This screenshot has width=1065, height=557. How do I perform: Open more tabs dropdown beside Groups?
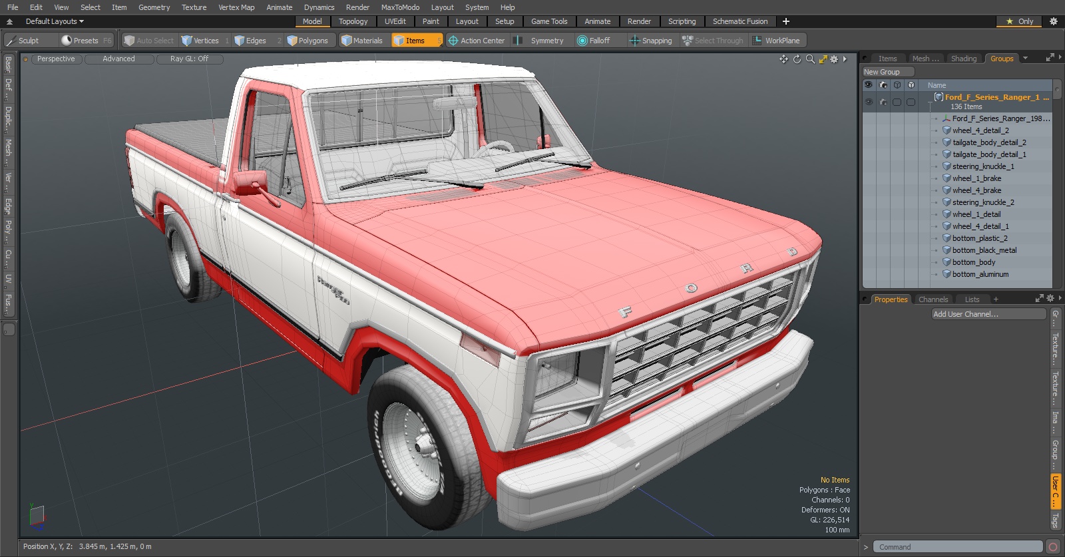click(1025, 59)
